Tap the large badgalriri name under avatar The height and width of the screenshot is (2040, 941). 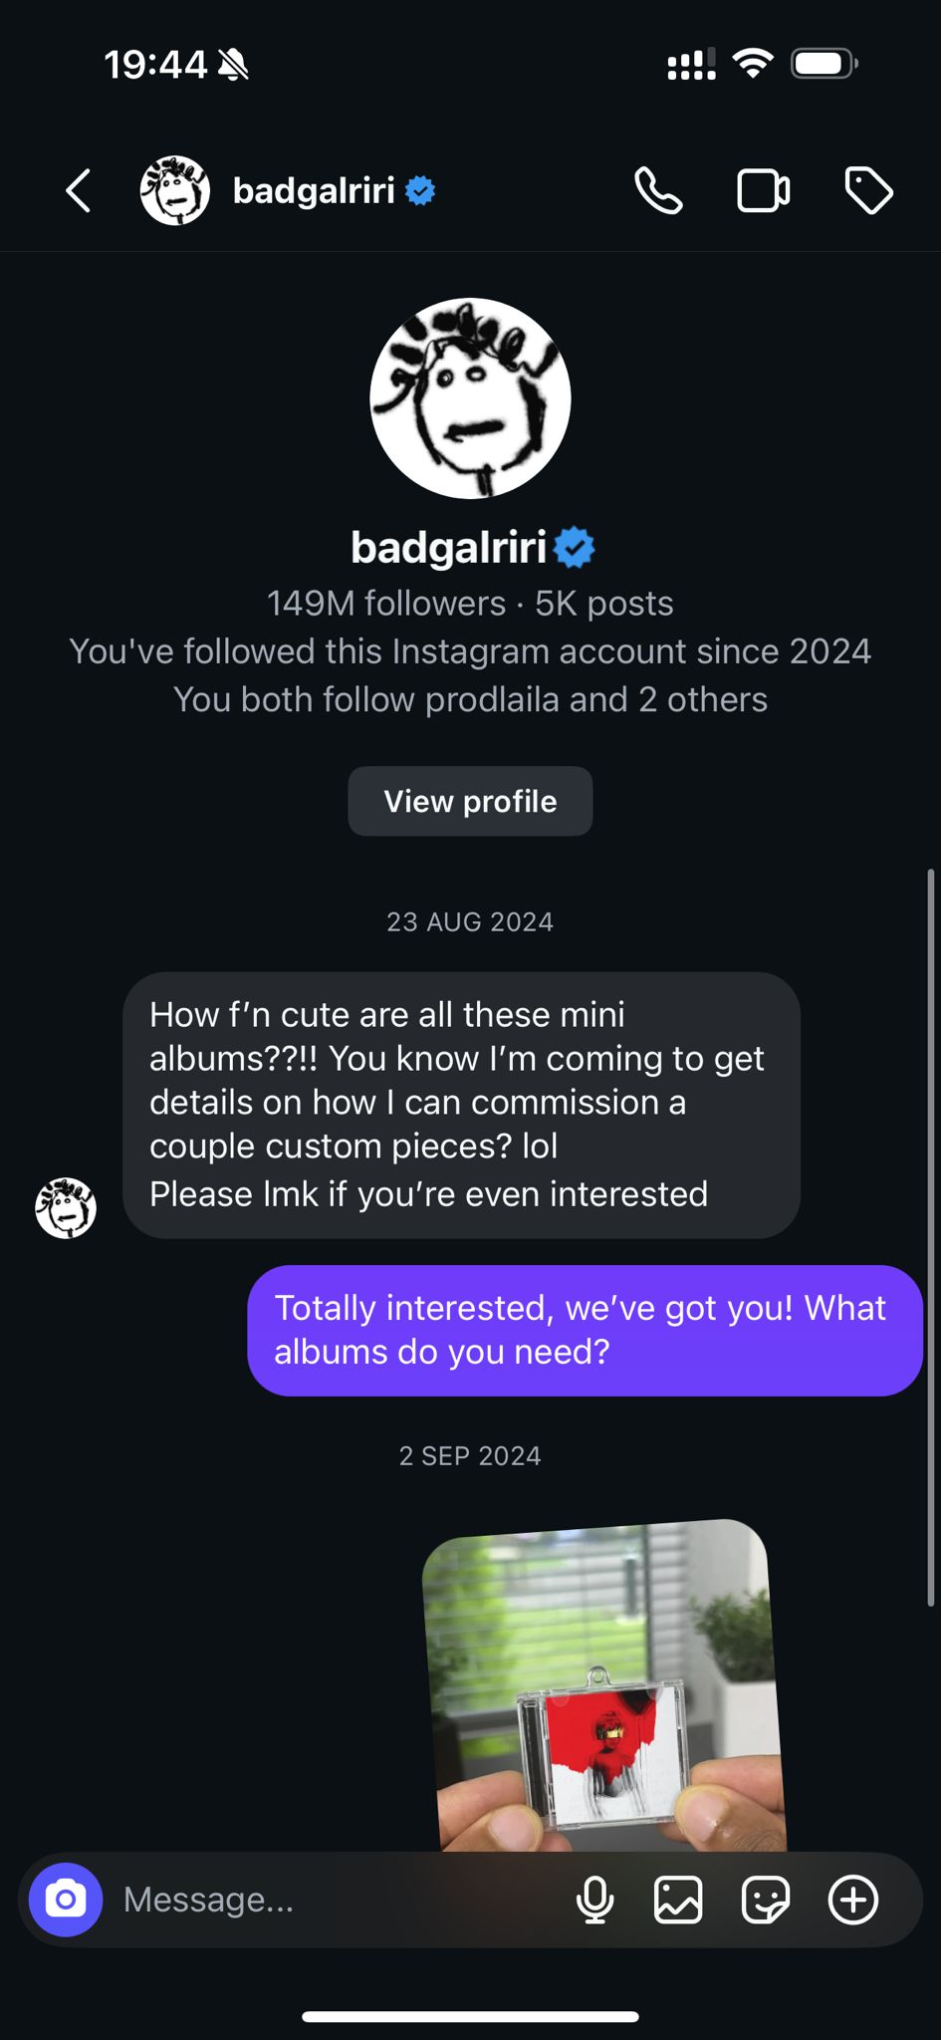coord(450,547)
